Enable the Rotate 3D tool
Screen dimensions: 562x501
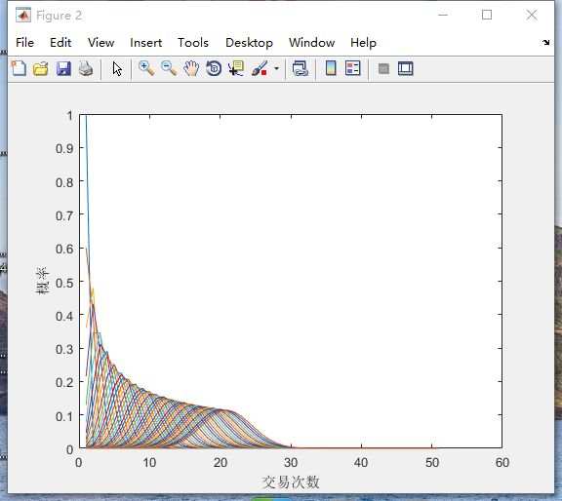(214, 68)
